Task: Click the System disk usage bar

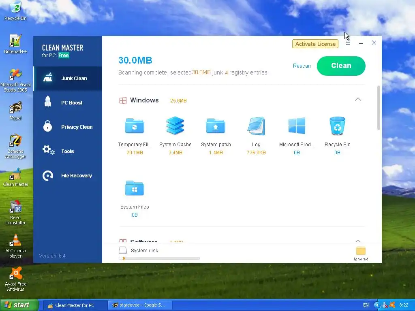Action: point(159,258)
